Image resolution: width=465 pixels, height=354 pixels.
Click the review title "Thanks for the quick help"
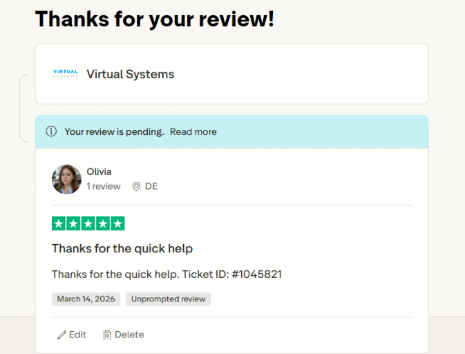(x=122, y=249)
